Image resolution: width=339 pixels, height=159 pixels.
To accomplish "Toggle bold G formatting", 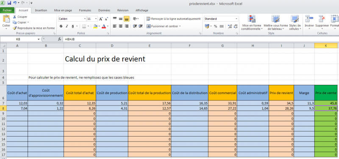I will (x=61, y=26).
